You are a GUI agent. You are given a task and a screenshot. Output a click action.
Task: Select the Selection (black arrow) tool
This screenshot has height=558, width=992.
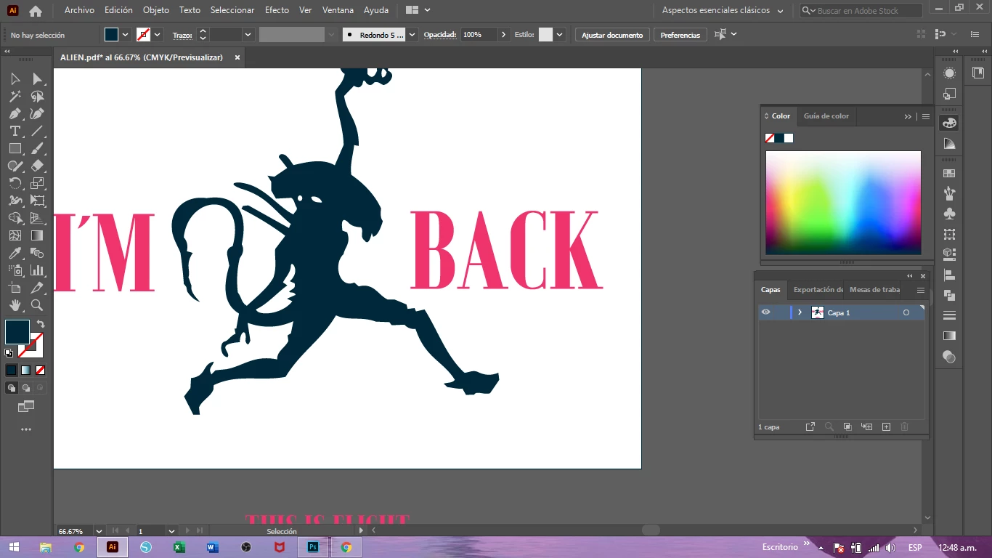[x=15, y=78]
